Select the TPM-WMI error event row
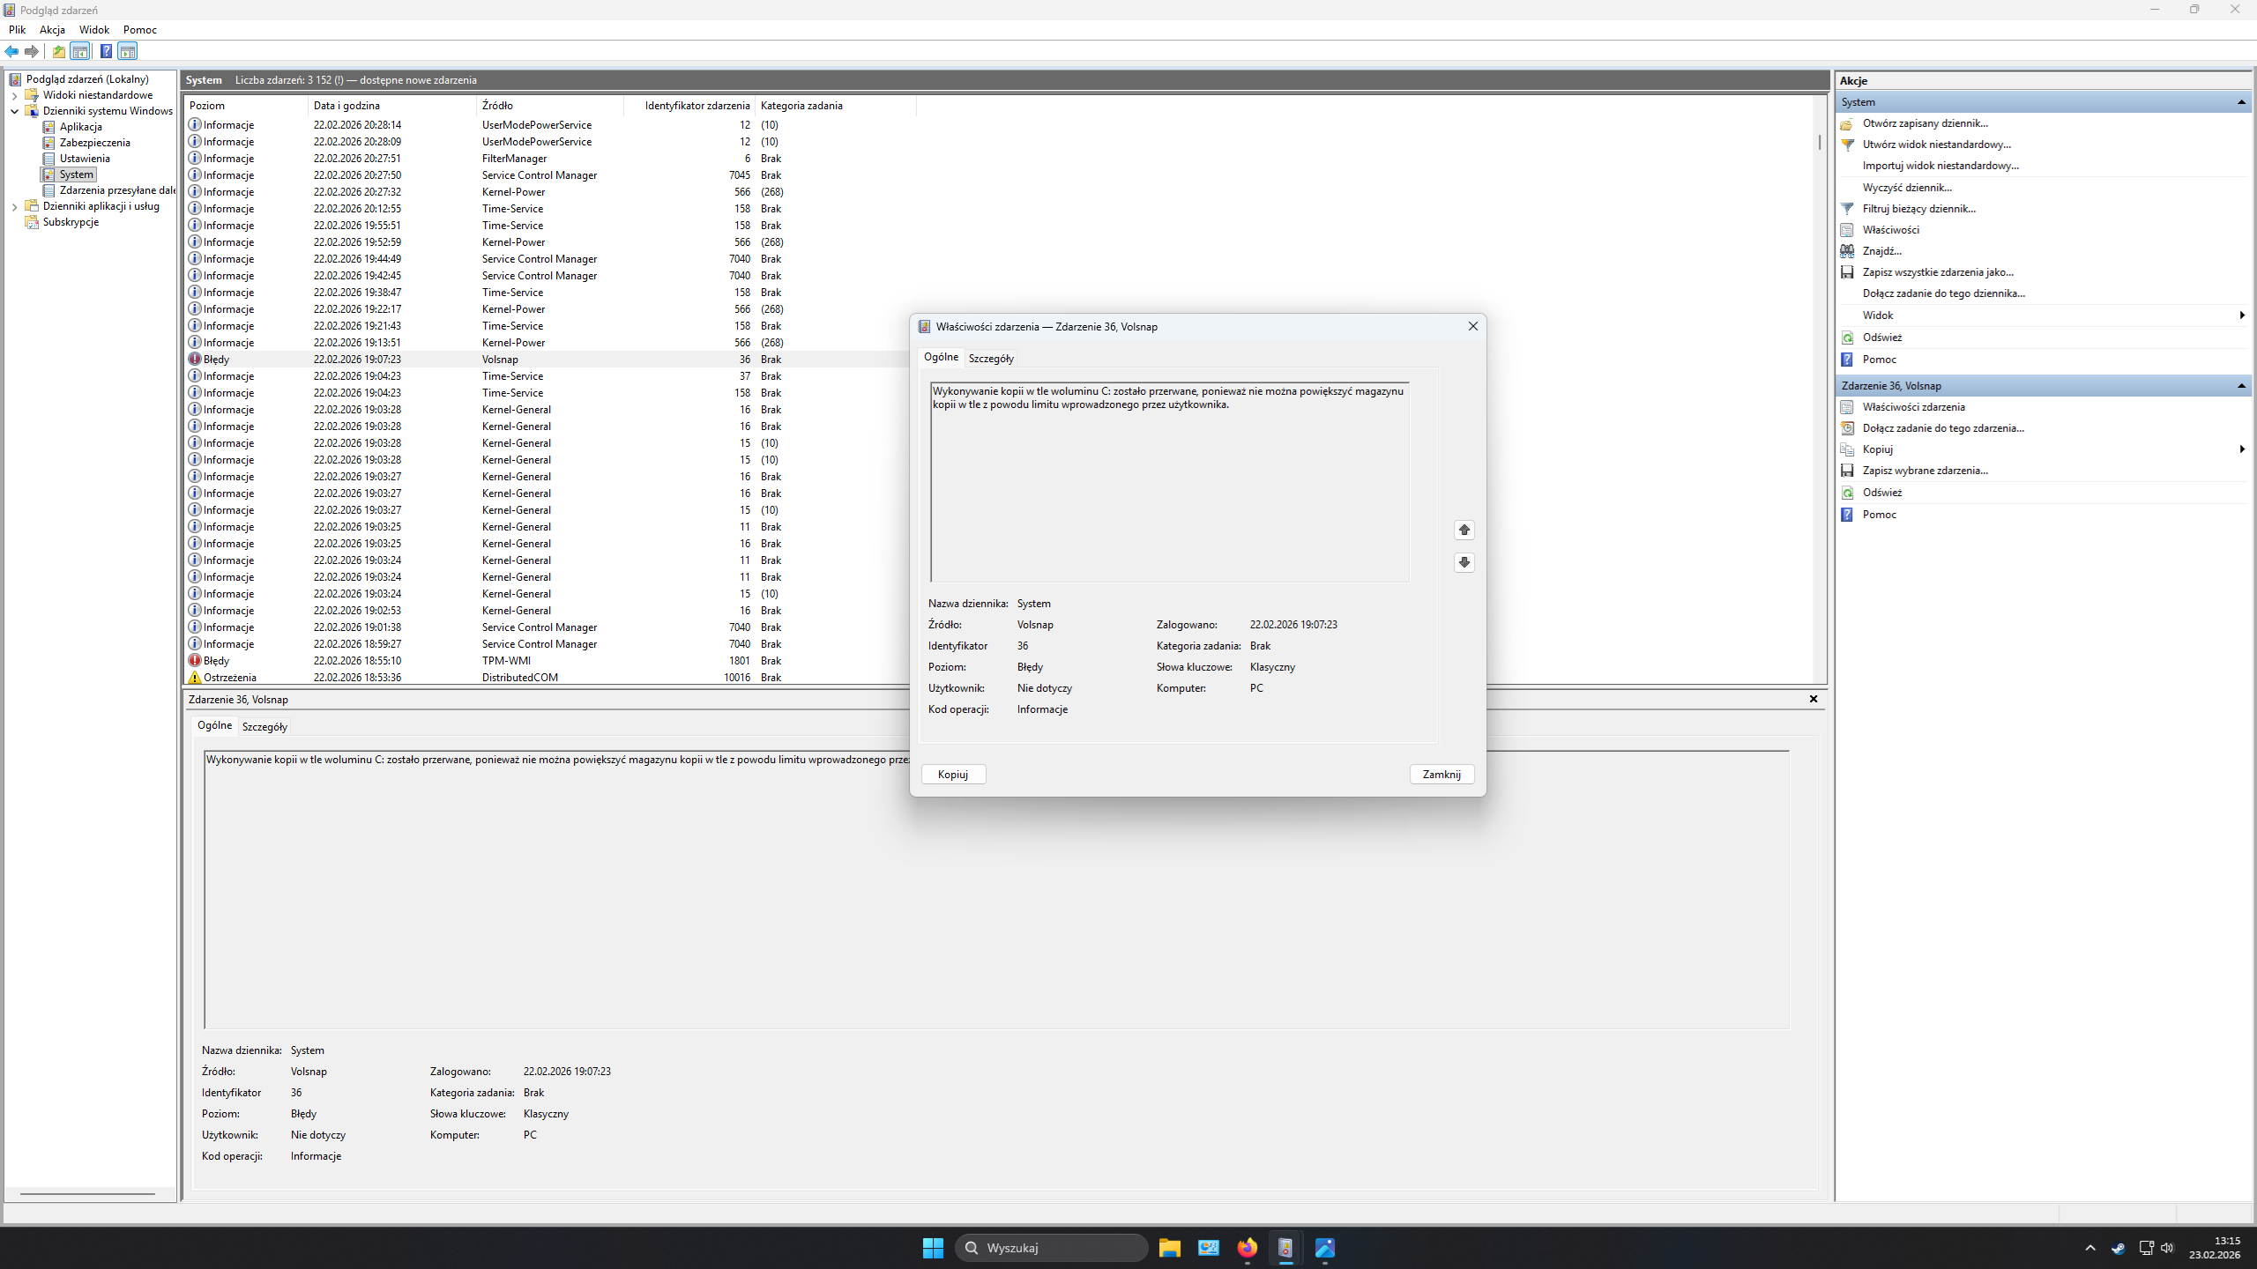 click(x=506, y=661)
